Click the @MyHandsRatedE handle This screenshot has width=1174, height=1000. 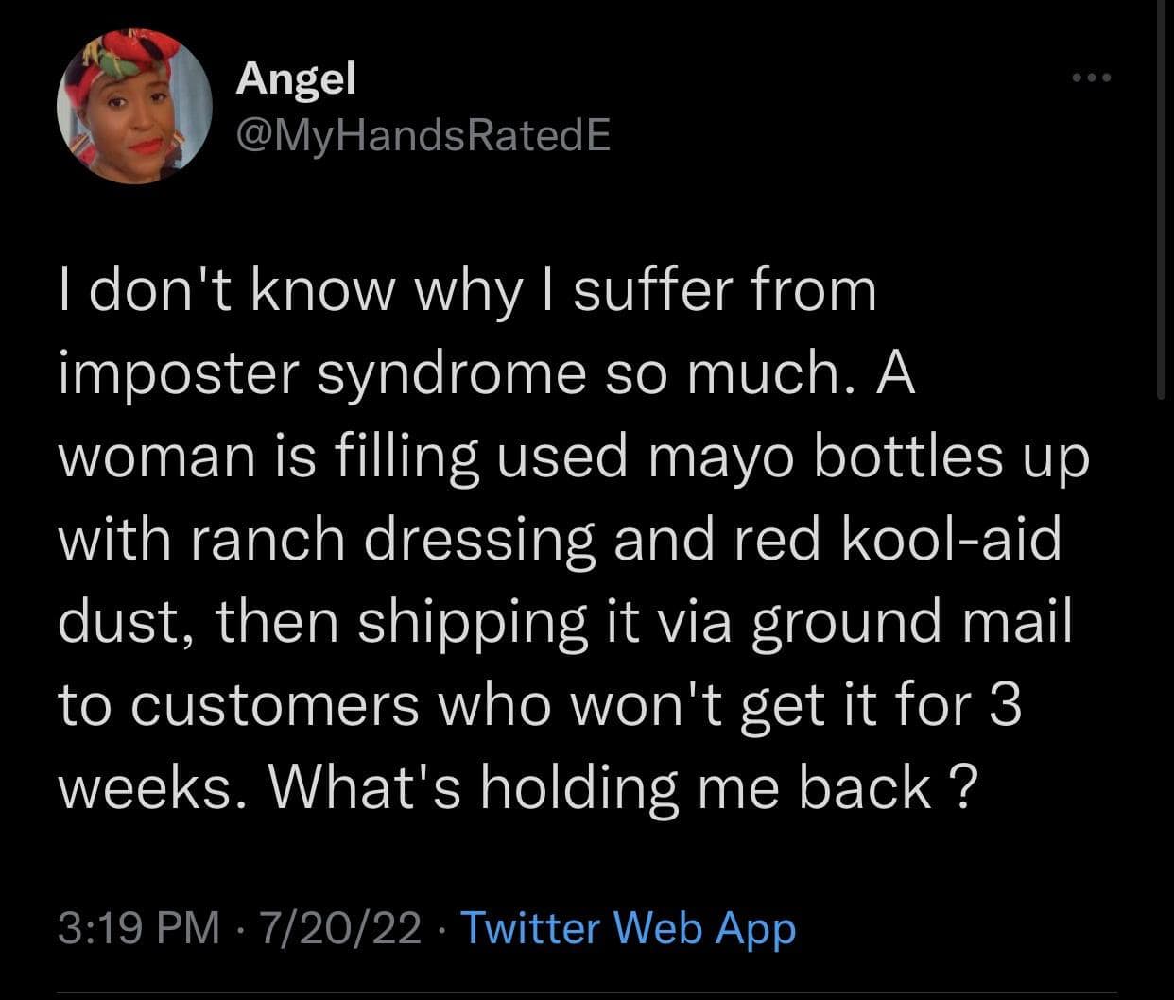(x=423, y=137)
